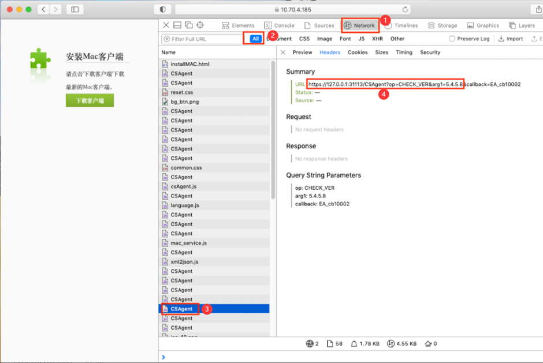Click the 4.55 KB transferred statistic
This screenshot has width=543, height=363.
(x=401, y=343)
